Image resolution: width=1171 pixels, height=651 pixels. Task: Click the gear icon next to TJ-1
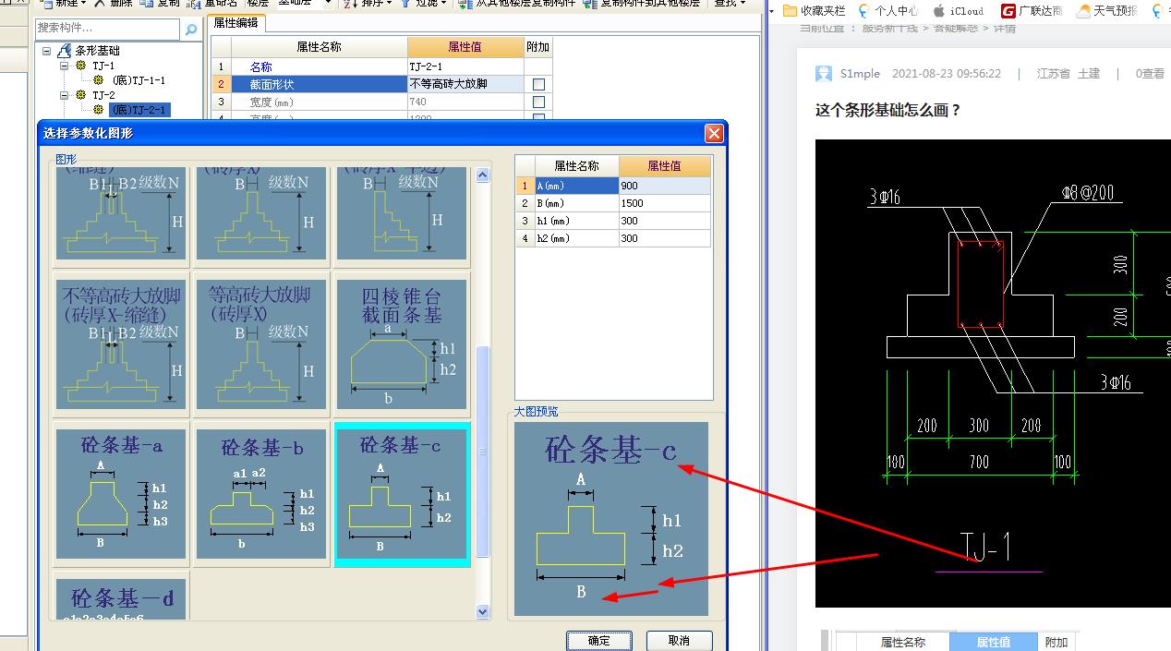81,66
